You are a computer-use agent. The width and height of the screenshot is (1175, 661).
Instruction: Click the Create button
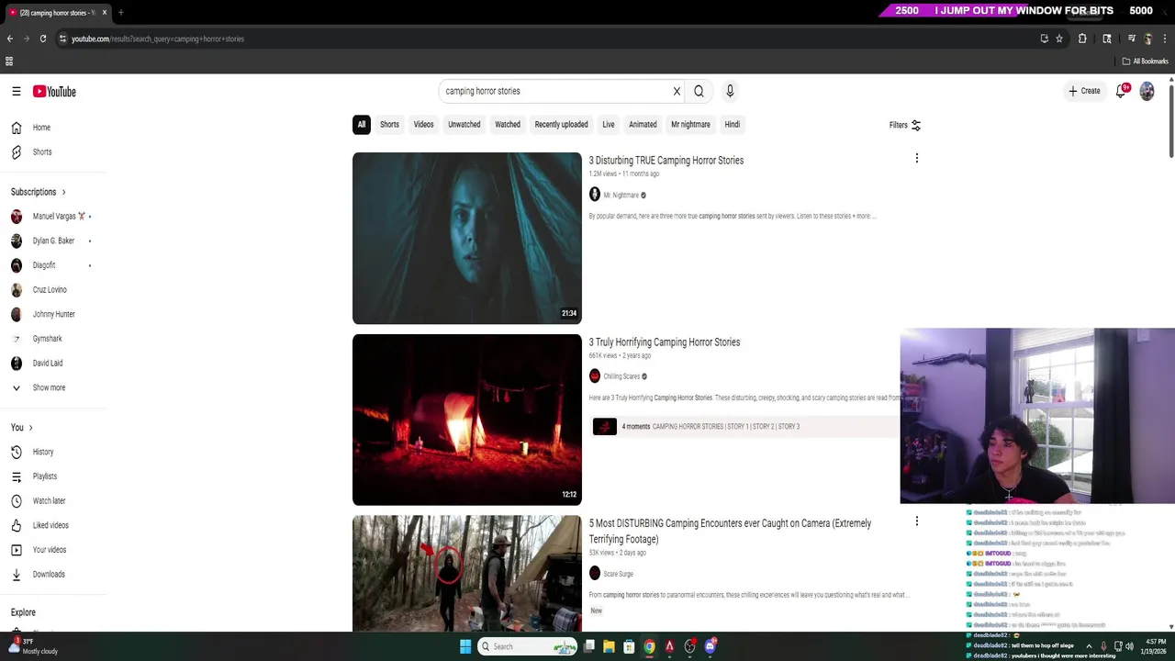pos(1084,91)
